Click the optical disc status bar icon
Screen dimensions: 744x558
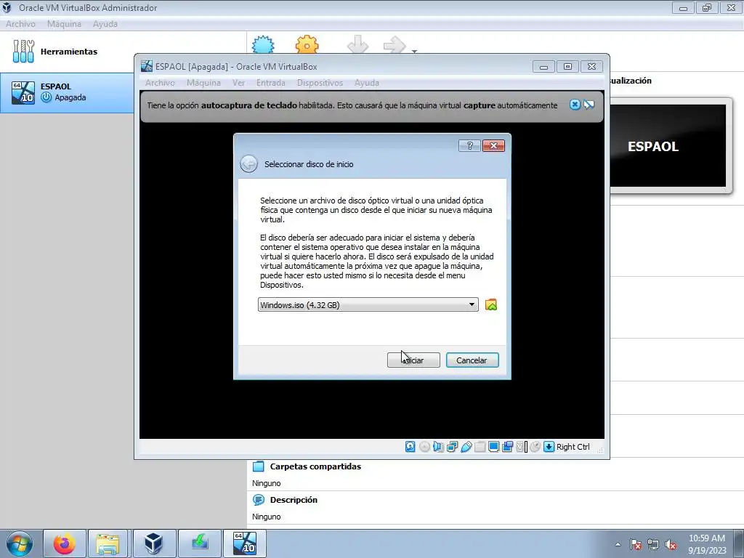pos(424,447)
